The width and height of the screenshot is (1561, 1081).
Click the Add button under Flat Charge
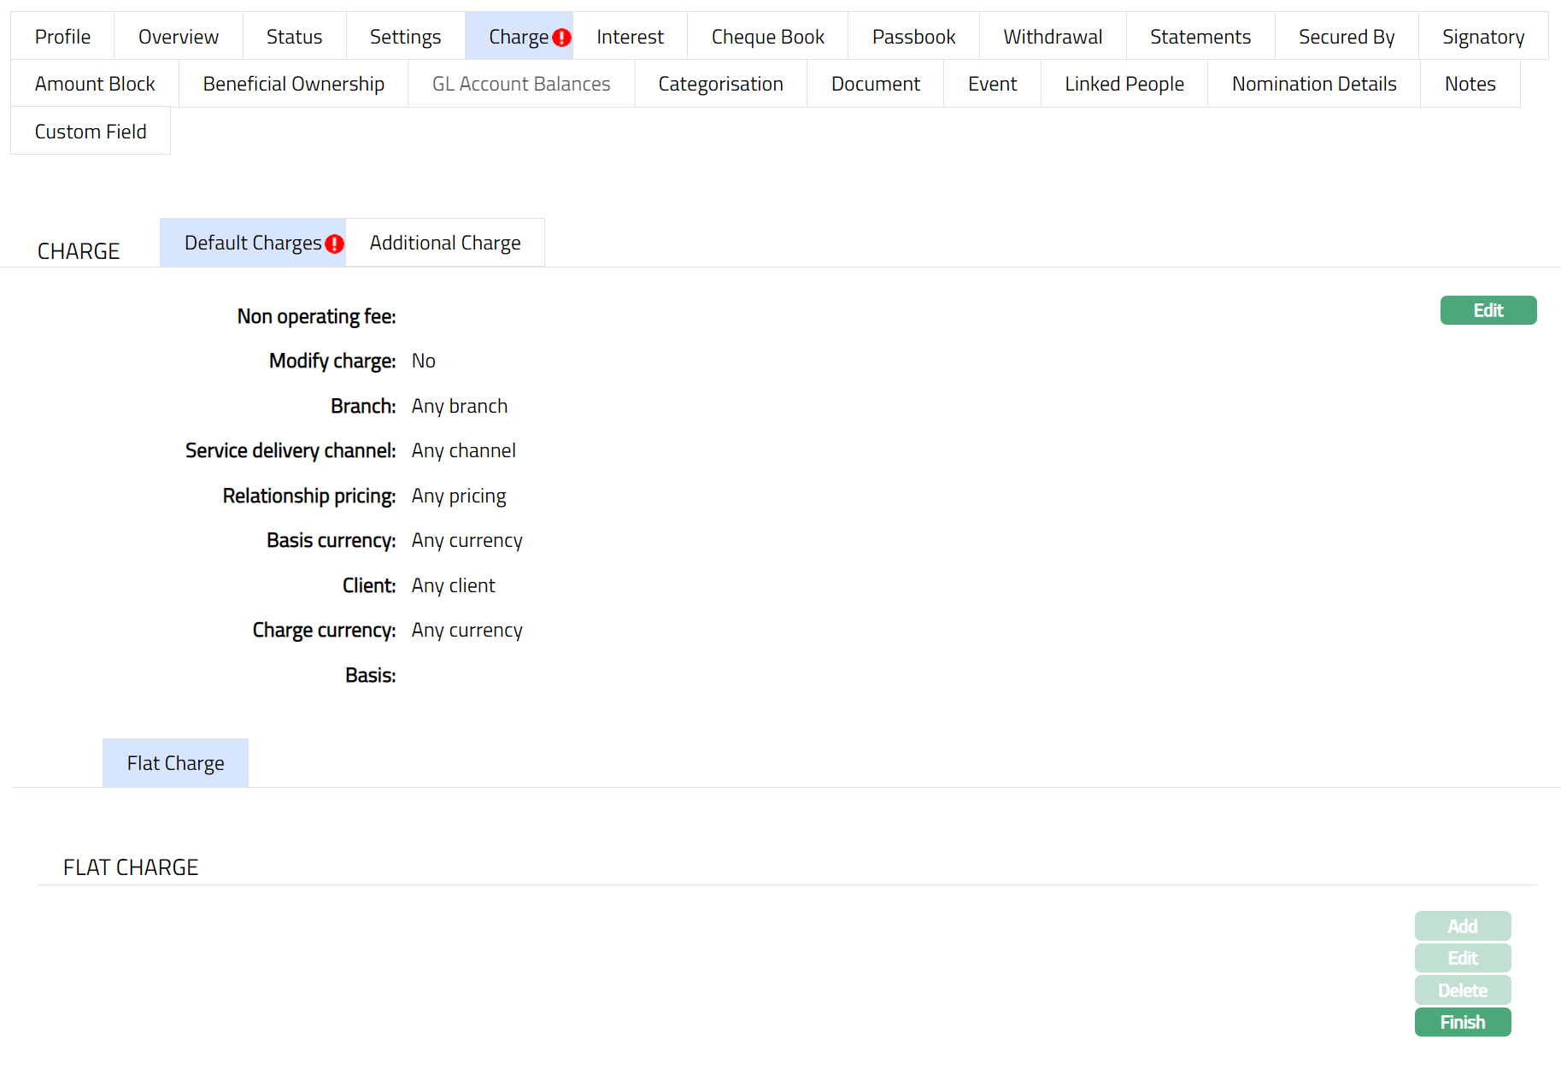coord(1462,926)
